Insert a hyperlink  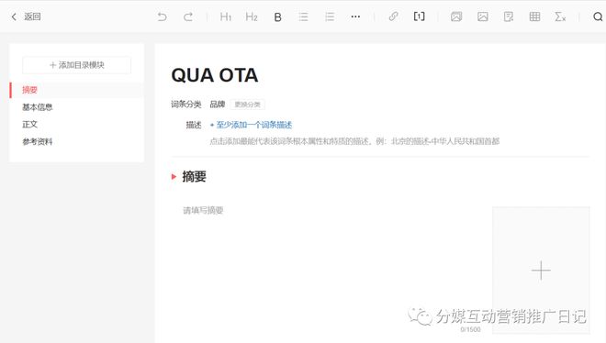(x=393, y=17)
